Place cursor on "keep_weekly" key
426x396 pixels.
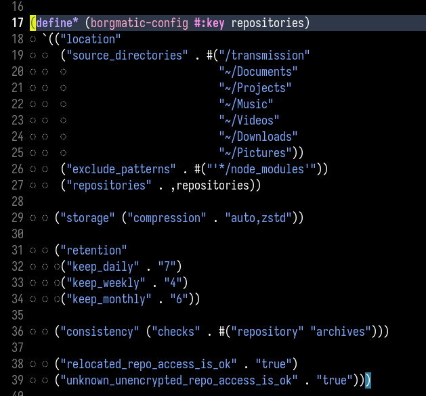[x=102, y=283]
